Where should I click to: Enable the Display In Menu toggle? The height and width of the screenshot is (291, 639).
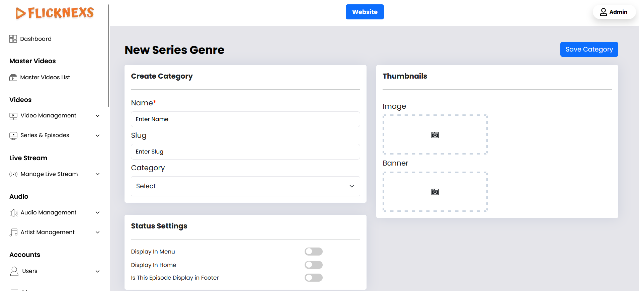(313, 252)
